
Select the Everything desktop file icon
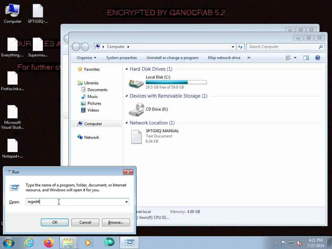coord(12,47)
